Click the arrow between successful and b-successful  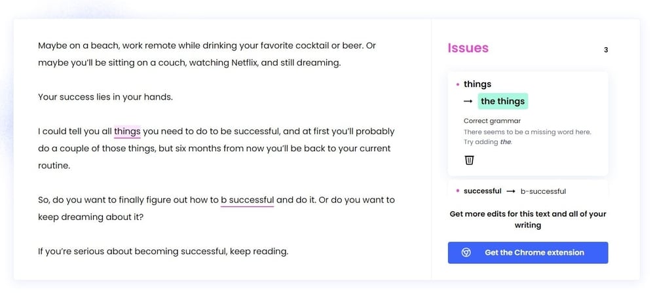point(510,191)
